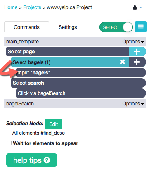The height and width of the screenshot is (181, 149).
Task: Click the help tips question mark icon
Action: pos(47,160)
